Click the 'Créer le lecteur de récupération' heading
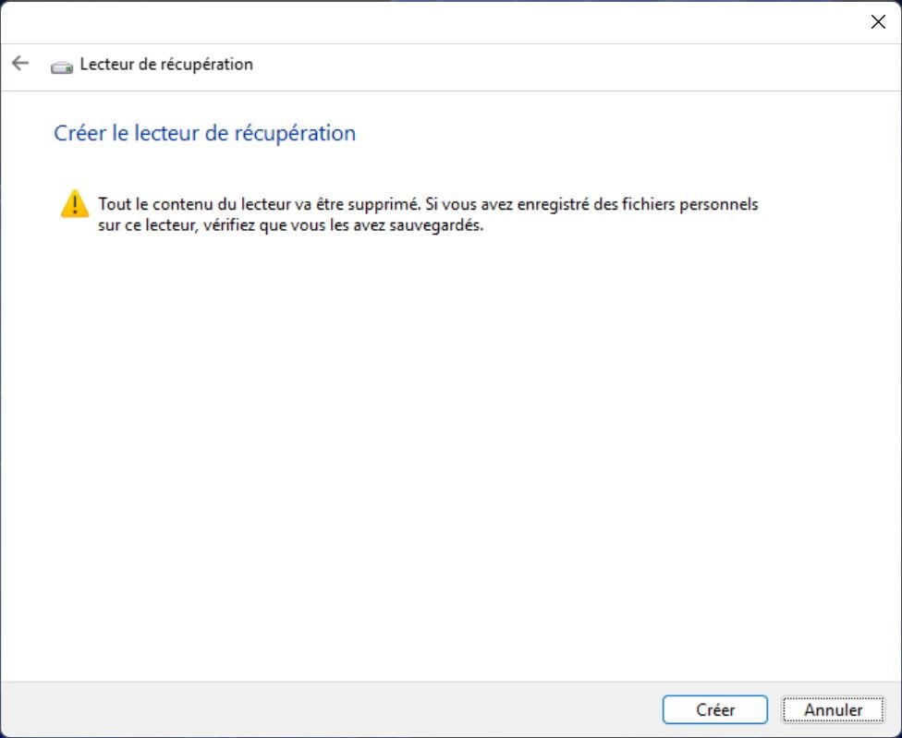The height and width of the screenshot is (738, 902). pyautogui.click(x=204, y=133)
